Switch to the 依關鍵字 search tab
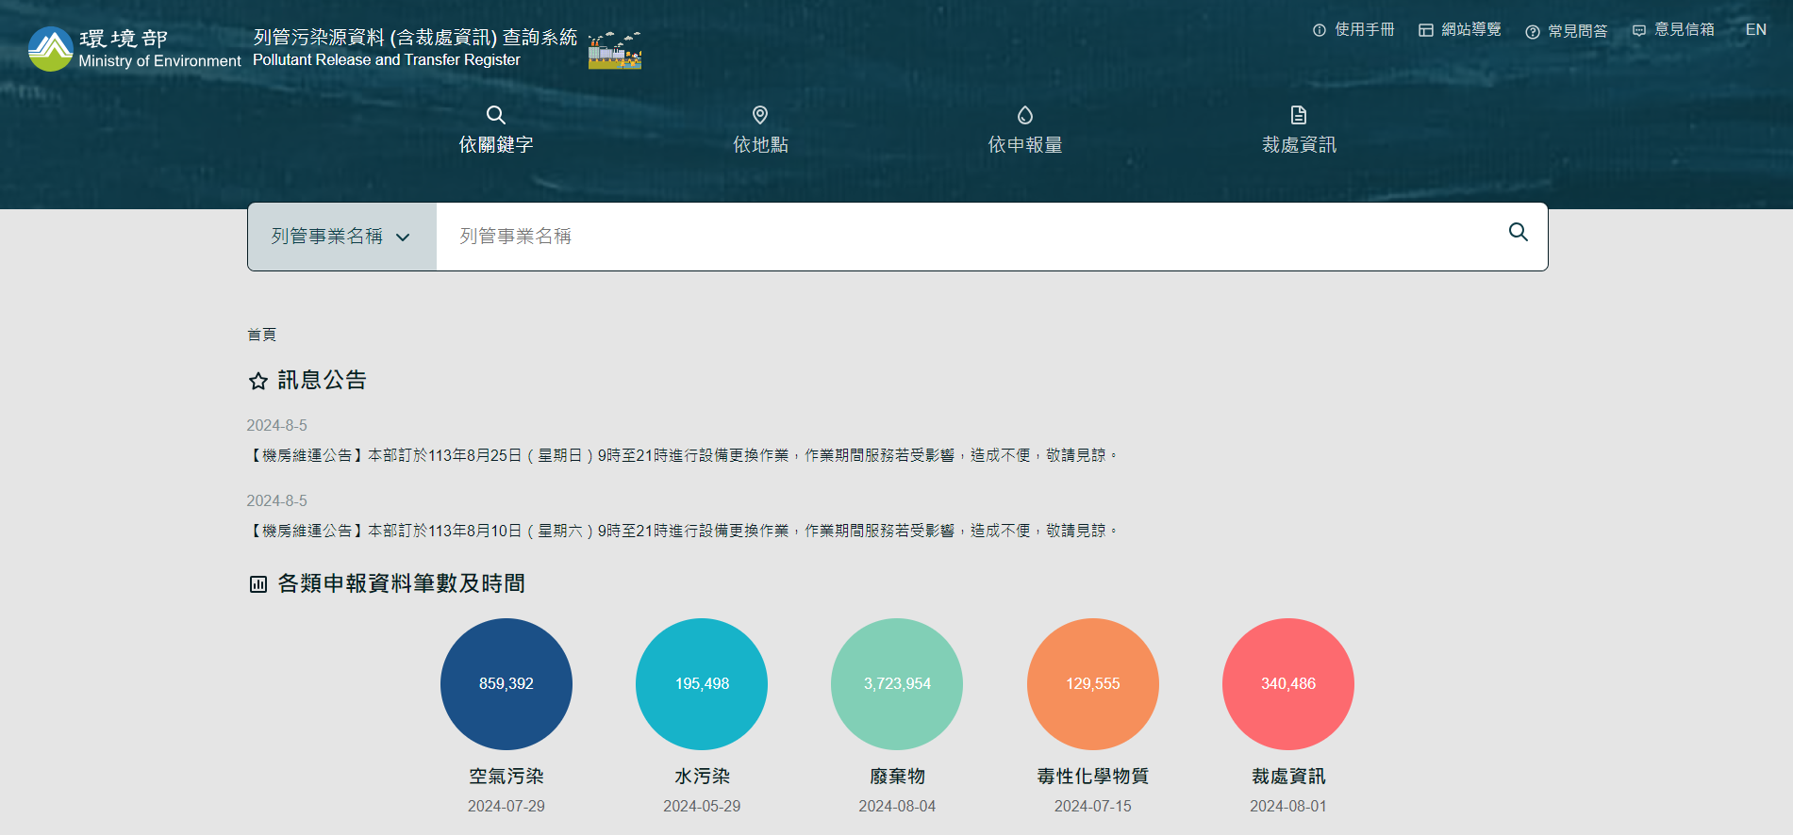The width and height of the screenshot is (1793, 835). [x=496, y=130]
